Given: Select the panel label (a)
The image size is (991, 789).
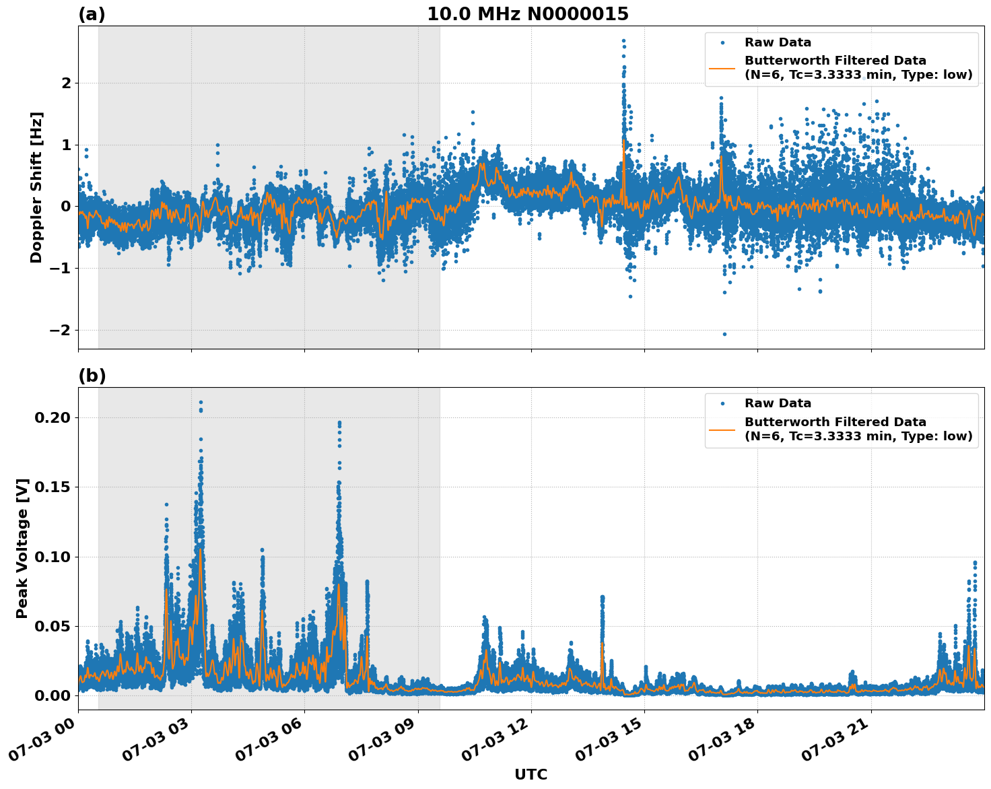Looking at the screenshot, I should (92, 12).
